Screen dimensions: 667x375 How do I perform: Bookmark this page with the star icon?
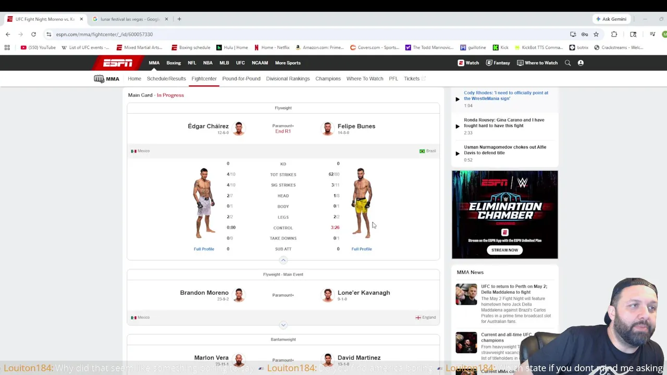point(596,34)
